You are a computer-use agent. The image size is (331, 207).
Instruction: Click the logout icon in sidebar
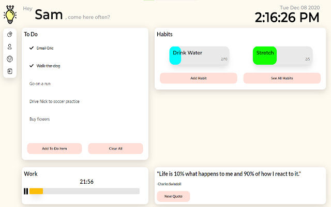10,71
